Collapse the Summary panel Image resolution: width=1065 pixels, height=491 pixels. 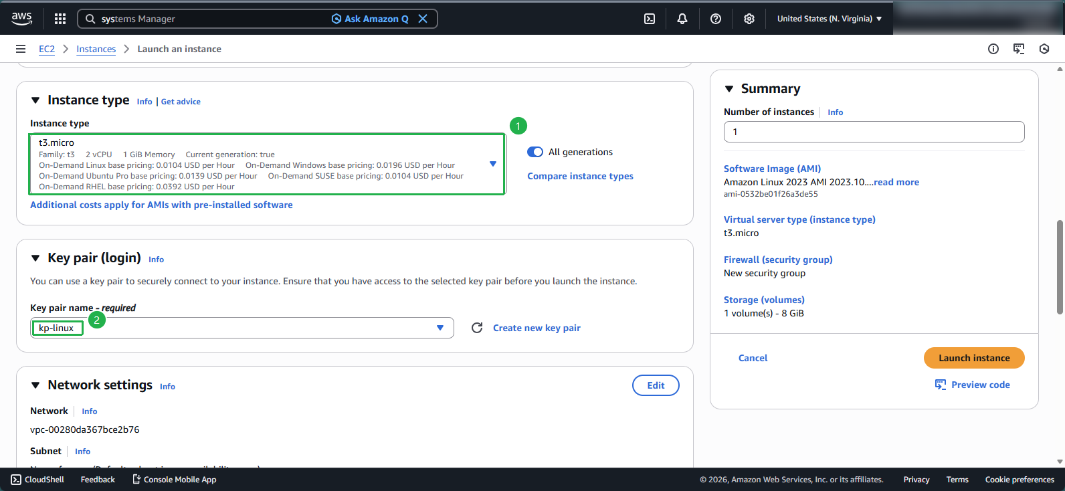[x=729, y=89]
